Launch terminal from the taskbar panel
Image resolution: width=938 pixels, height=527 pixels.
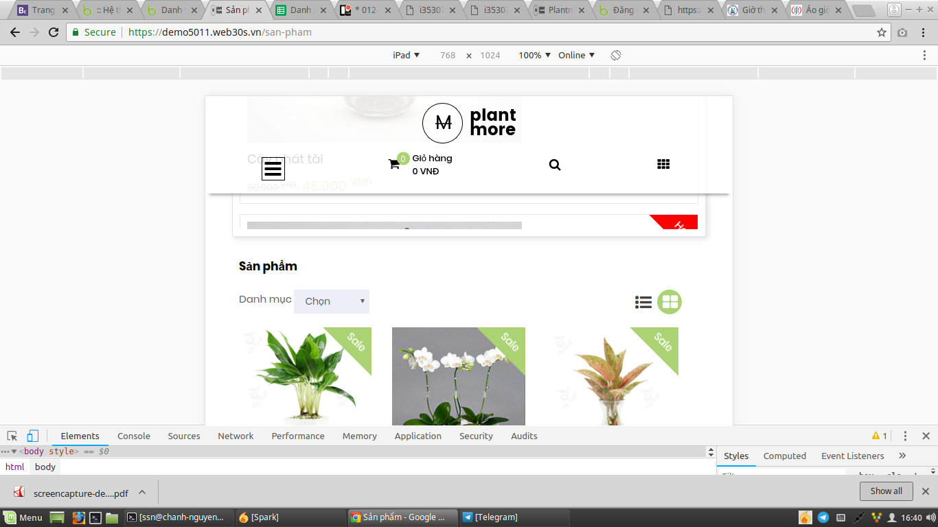96,517
